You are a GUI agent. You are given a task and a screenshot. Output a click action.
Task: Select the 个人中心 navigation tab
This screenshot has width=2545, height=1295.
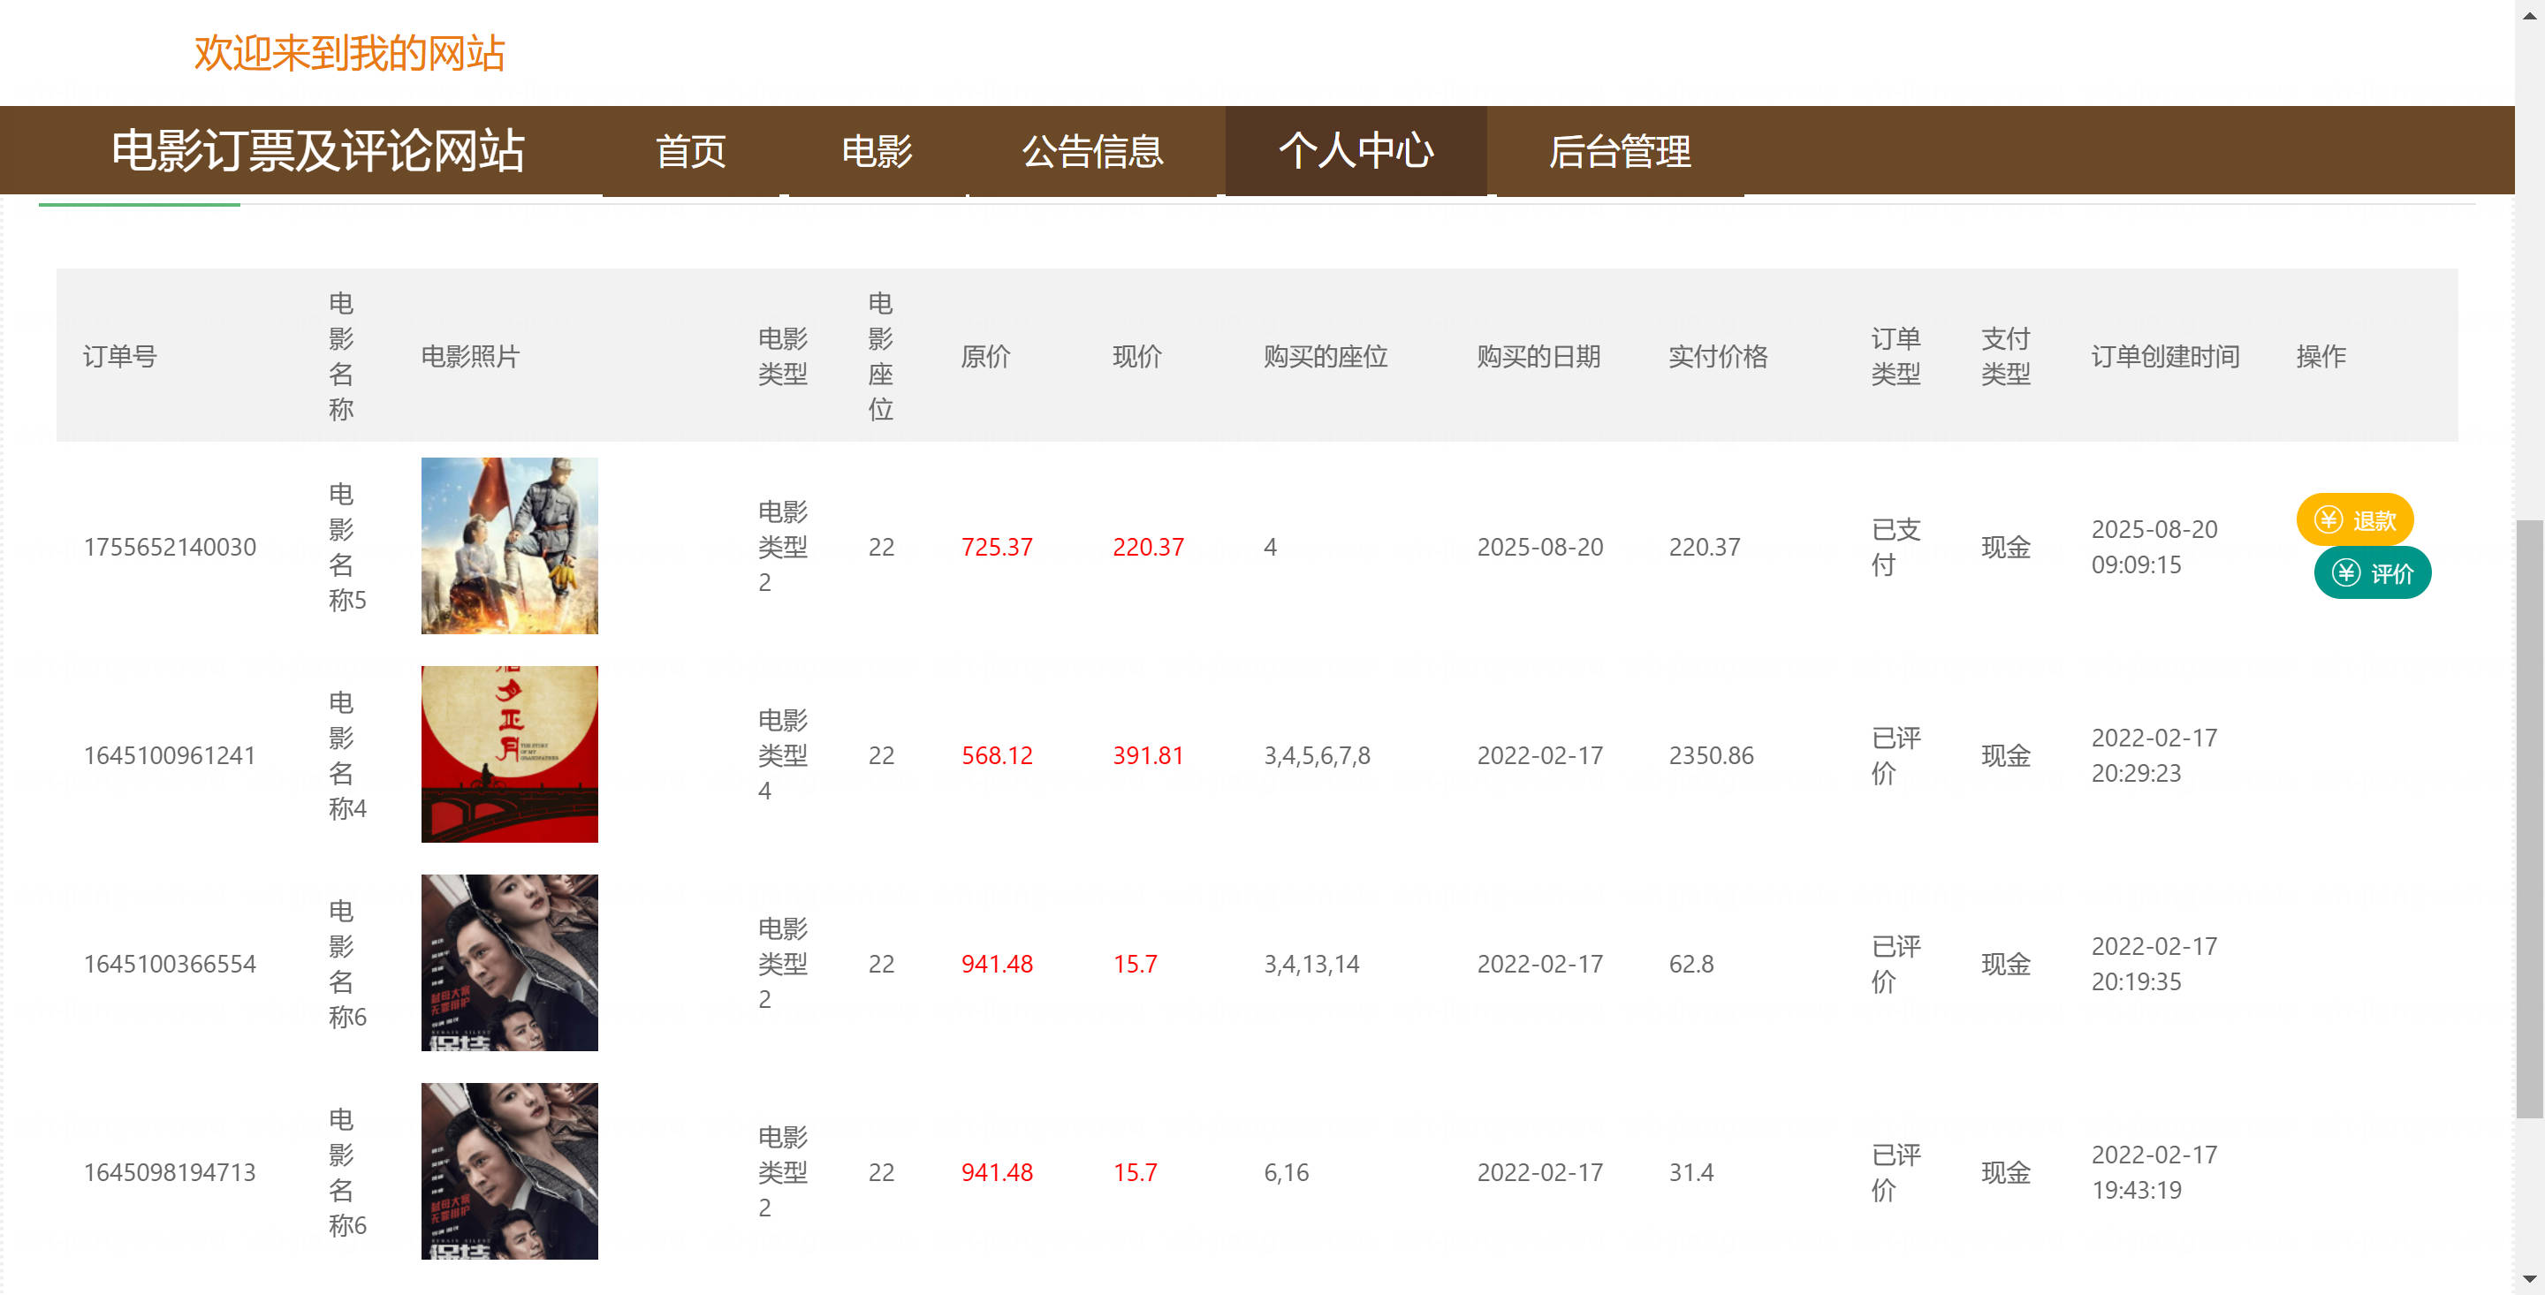tap(1356, 151)
